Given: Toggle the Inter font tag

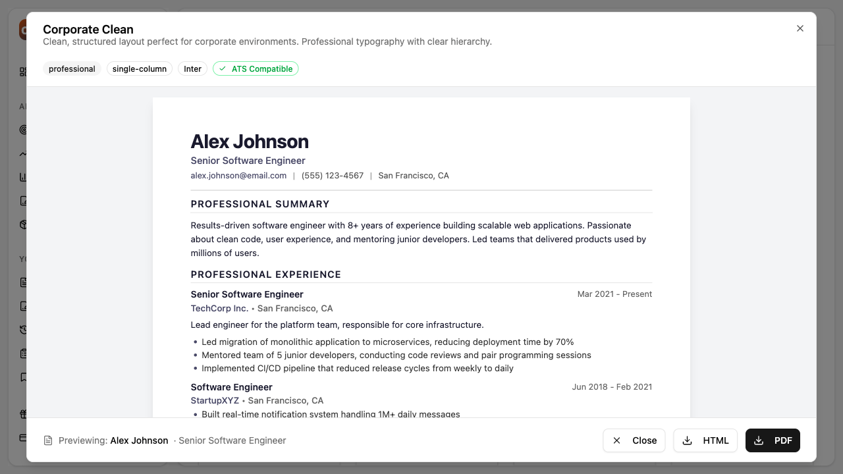Looking at the screenshot, I should 192,68.
